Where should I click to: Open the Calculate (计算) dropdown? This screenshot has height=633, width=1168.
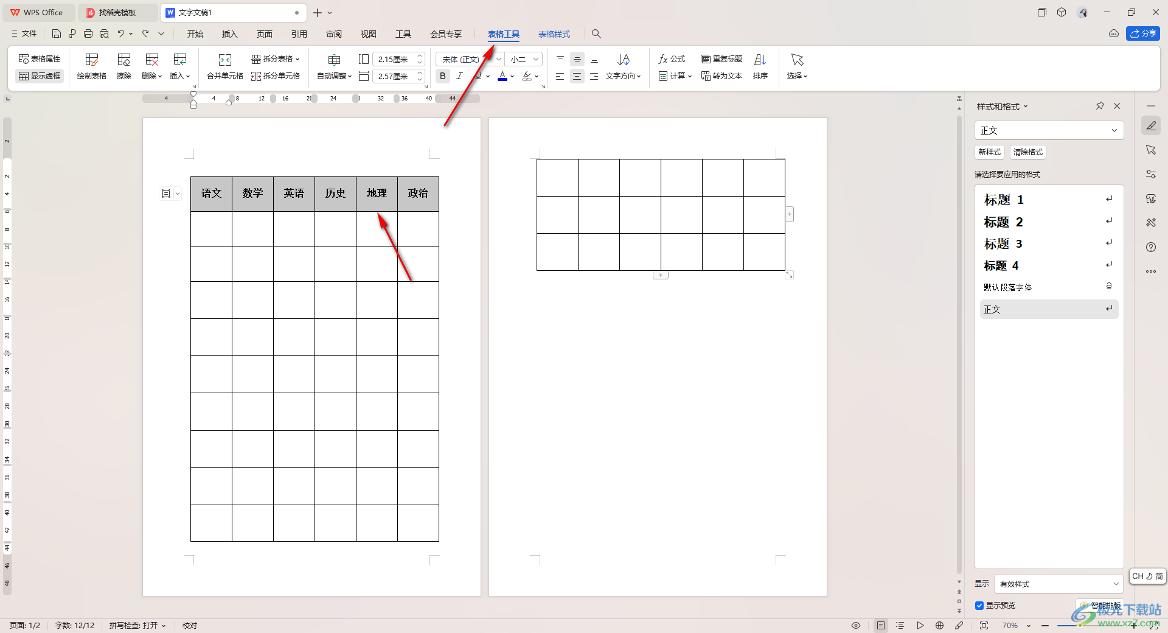[675, 76]
